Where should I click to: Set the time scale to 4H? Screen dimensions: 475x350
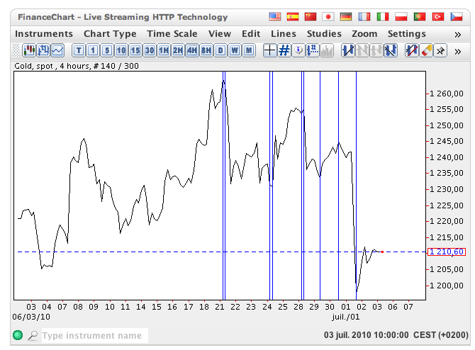[191, 50]
